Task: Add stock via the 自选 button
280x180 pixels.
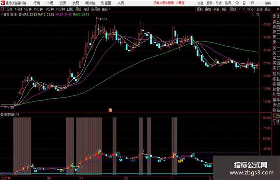Action: [259, 9]
